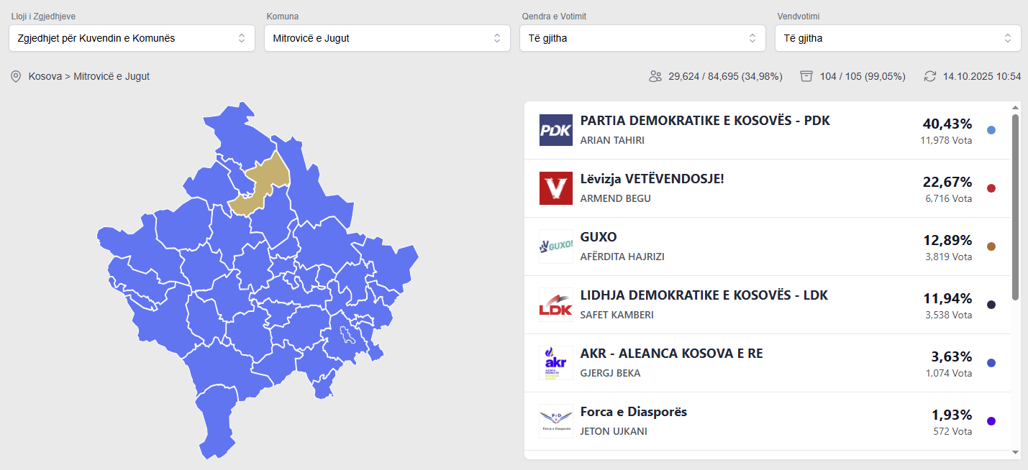Open the Lloji i Zgjedhjeve dropdown
The width and height of the screenshot is (1028, 470).
132,38
